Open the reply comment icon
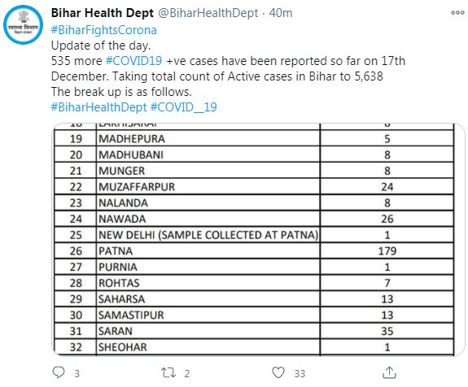This screenshot has height=387, width=468. point(59,372)
